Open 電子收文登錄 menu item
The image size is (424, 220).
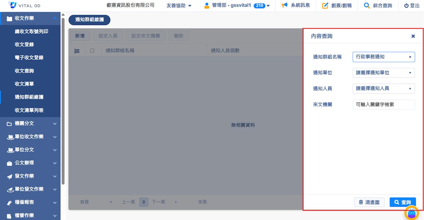(29, 58)
